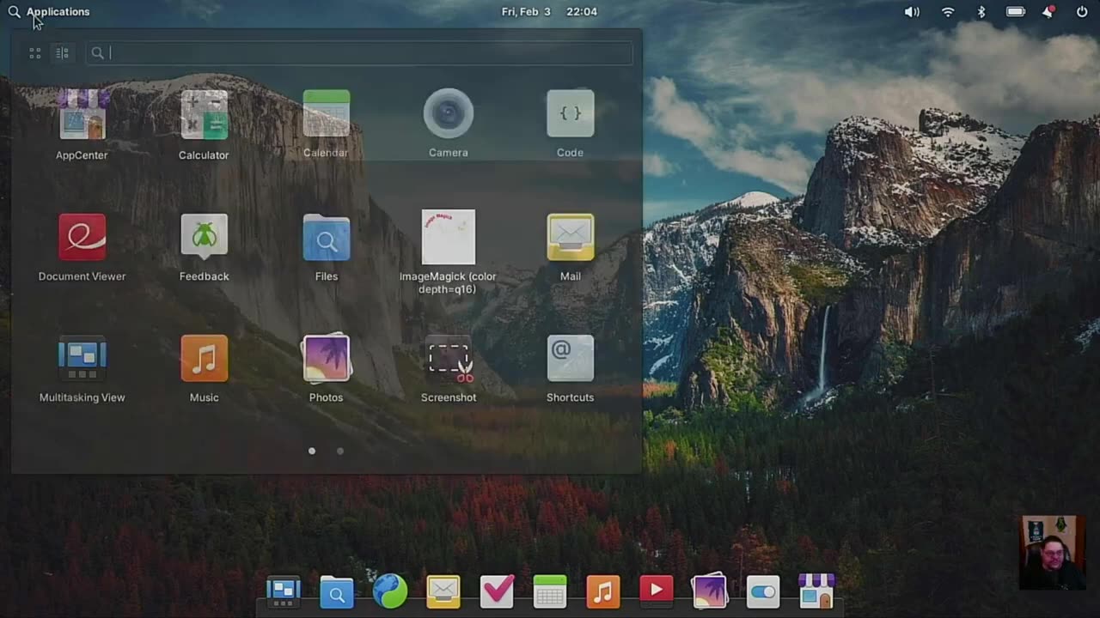Viewport: 1100px width, 618px height.
Task: Open AppCenter from the dock
Action: point(816,591)
